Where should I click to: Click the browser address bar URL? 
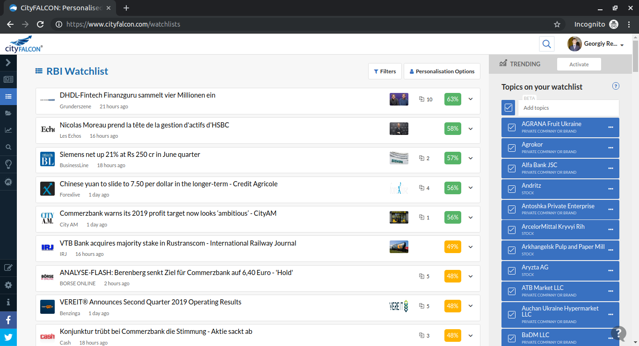click(123, 24)
